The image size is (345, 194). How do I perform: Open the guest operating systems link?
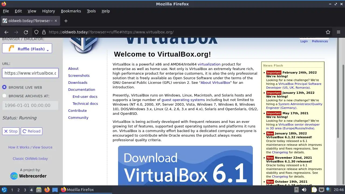coord(183,100)
